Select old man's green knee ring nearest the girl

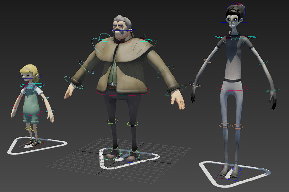tap(112, 121)
